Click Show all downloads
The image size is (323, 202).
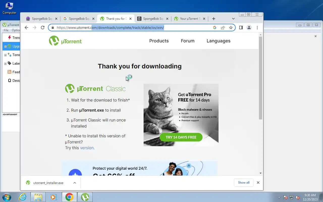(244, 183)
